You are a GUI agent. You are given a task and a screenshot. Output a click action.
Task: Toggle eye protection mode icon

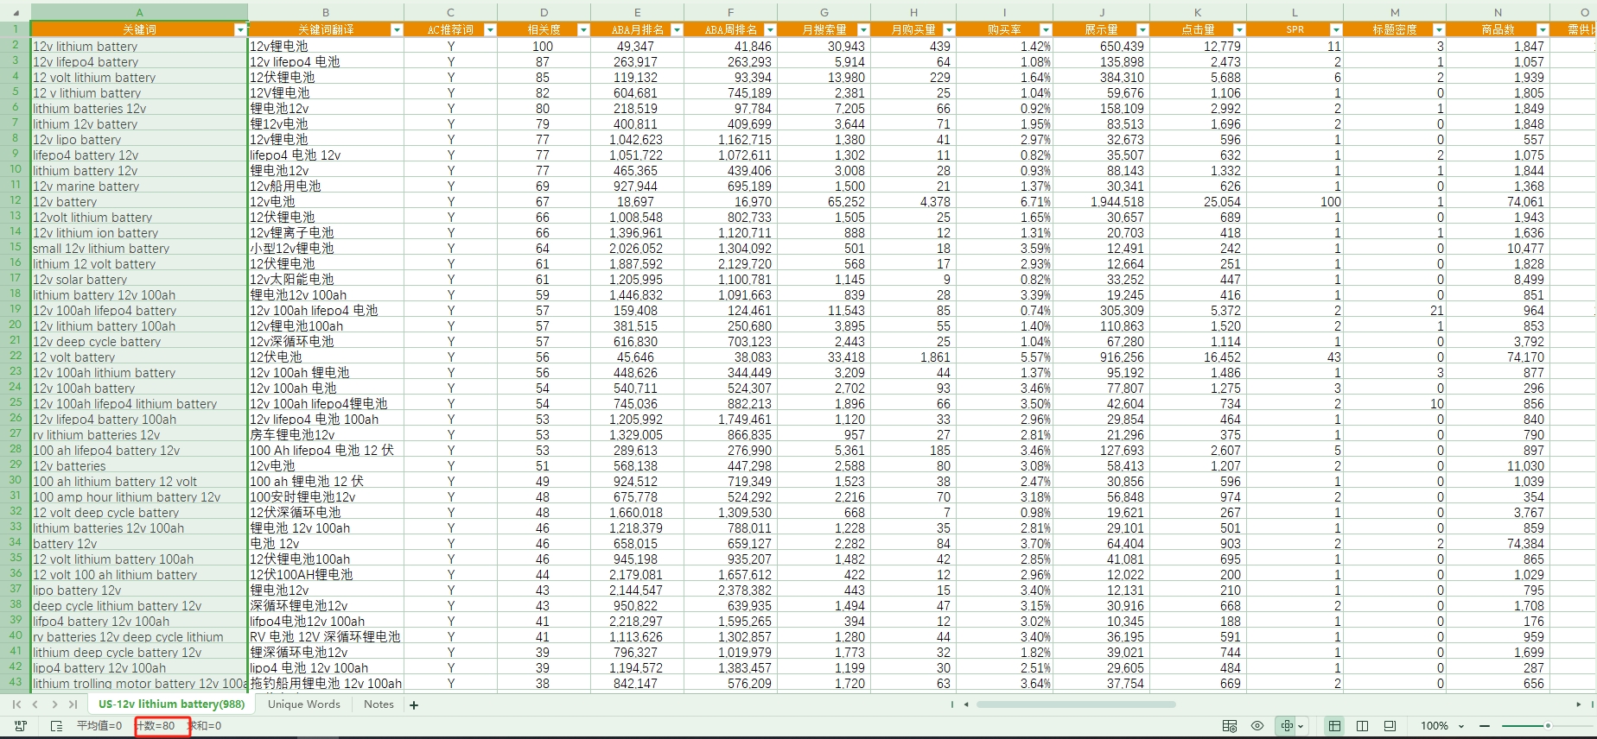point(1257,726)
